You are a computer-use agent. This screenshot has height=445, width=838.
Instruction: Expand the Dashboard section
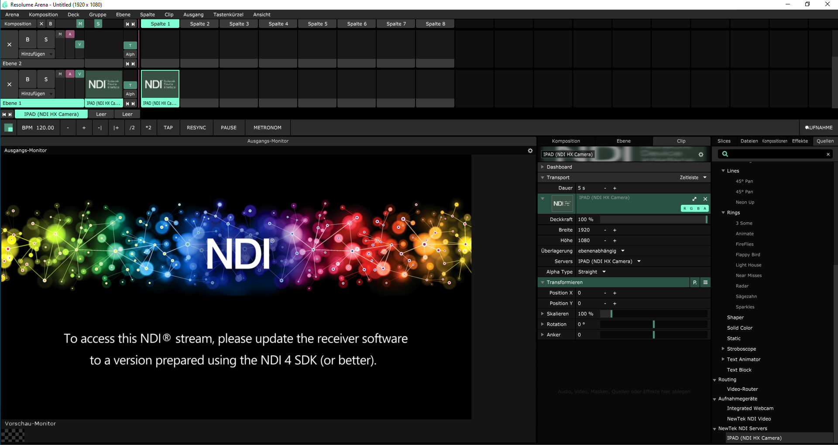pos(543,167)
